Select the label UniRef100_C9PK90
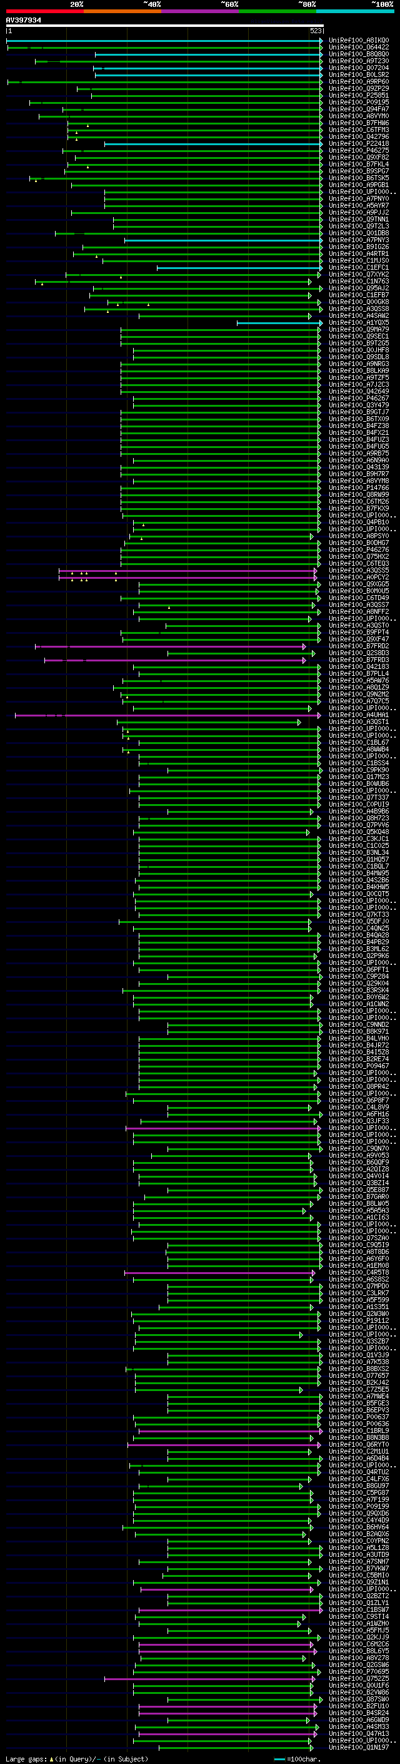 coord(359,770)
